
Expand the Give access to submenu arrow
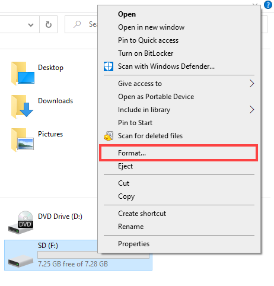(x=251, y=84)
